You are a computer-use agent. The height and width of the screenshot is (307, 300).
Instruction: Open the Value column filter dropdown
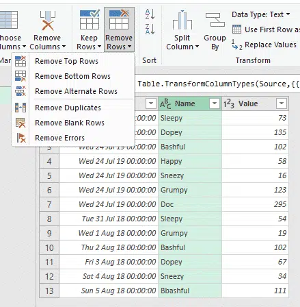coord(282,103)
